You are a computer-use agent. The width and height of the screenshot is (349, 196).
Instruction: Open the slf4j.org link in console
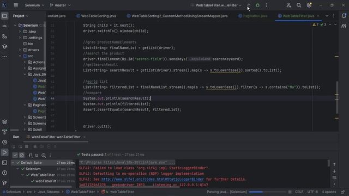153,179
